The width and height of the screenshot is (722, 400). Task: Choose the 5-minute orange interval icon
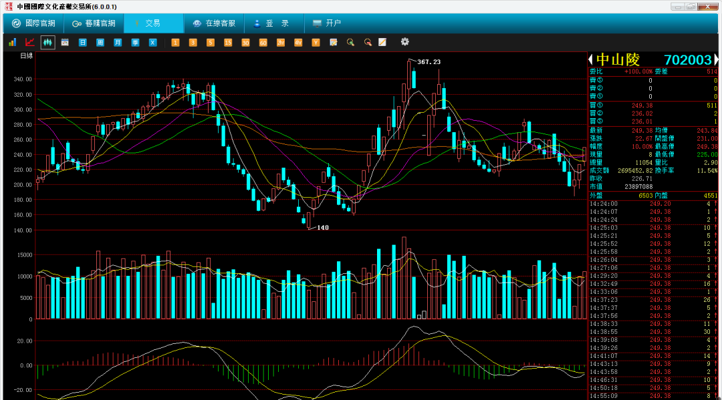210,42
